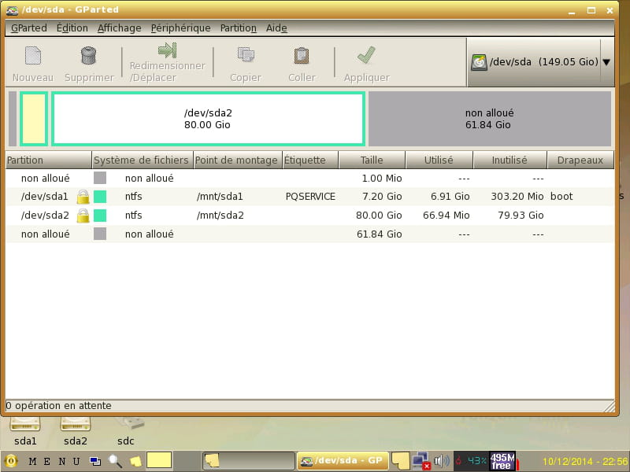630x472 pixels.
Task: Sort by Inutilisé column header
Action: pos(510,160)
